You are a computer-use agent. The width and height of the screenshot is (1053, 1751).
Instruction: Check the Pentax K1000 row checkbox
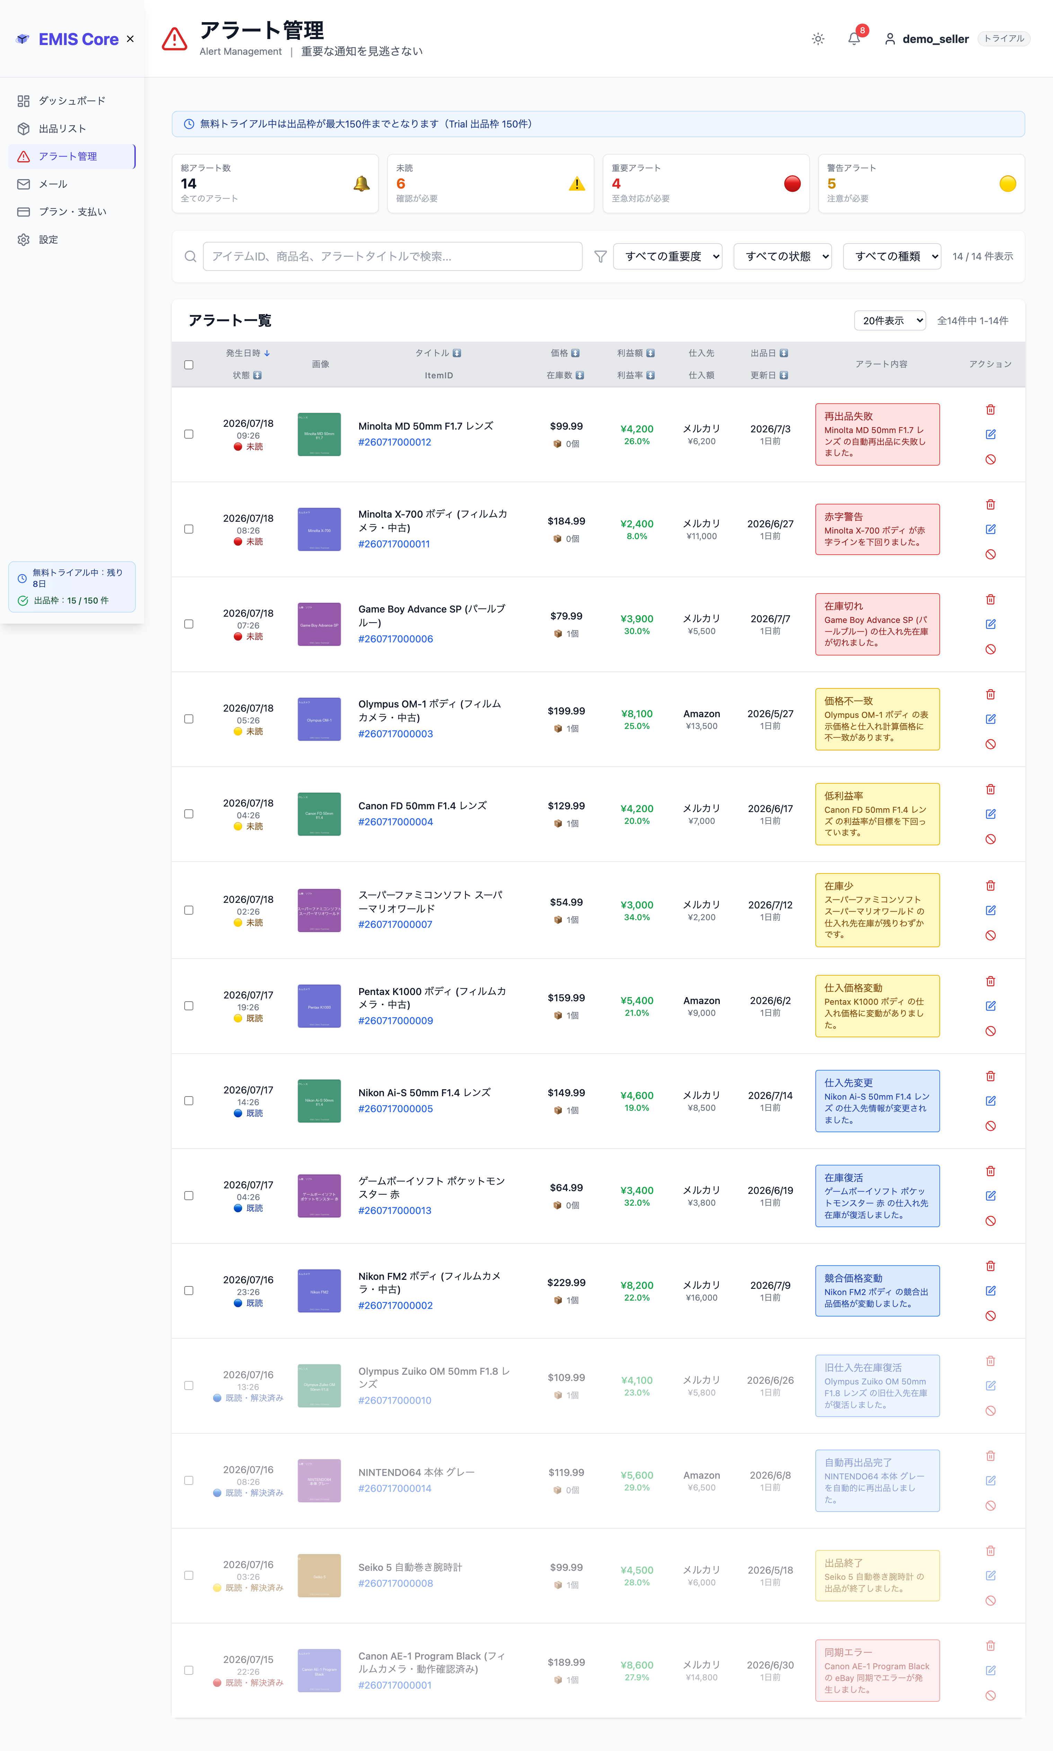pos(189,1006)
